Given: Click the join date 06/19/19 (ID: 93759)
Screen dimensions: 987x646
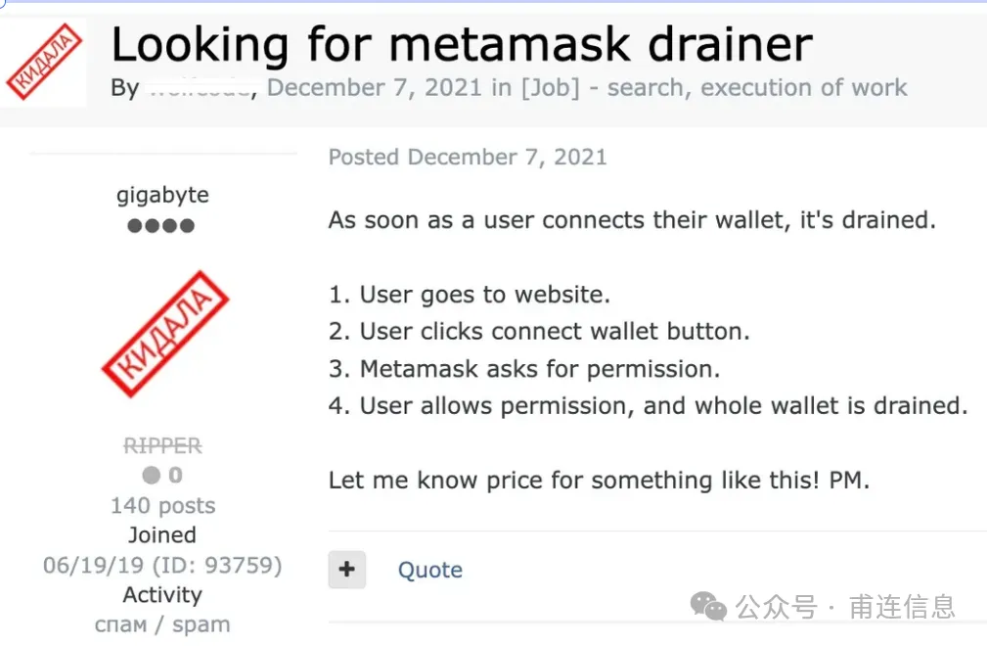Looking at the screenshot, I should click(162, 566).
